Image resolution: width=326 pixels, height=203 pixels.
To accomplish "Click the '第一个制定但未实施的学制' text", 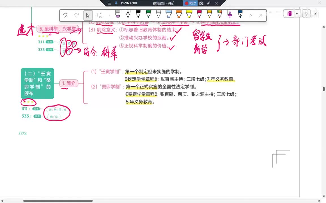I will (x=154, y=72).
